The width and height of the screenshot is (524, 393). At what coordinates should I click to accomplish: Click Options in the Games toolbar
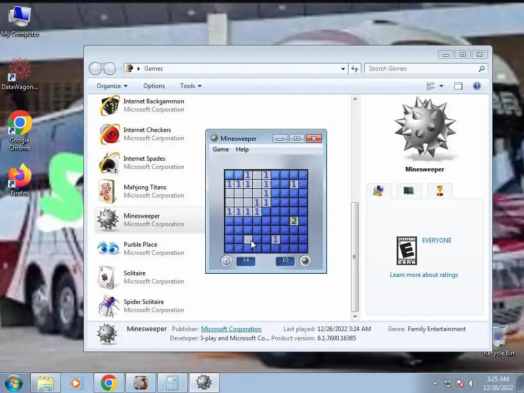pyautogui.click(x=154, y=86)
